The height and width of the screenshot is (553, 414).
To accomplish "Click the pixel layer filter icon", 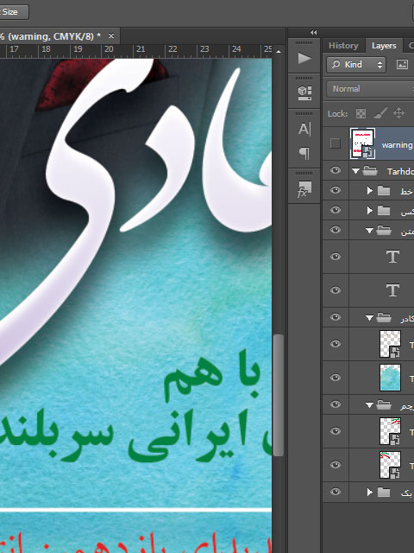I will [402, 65].
